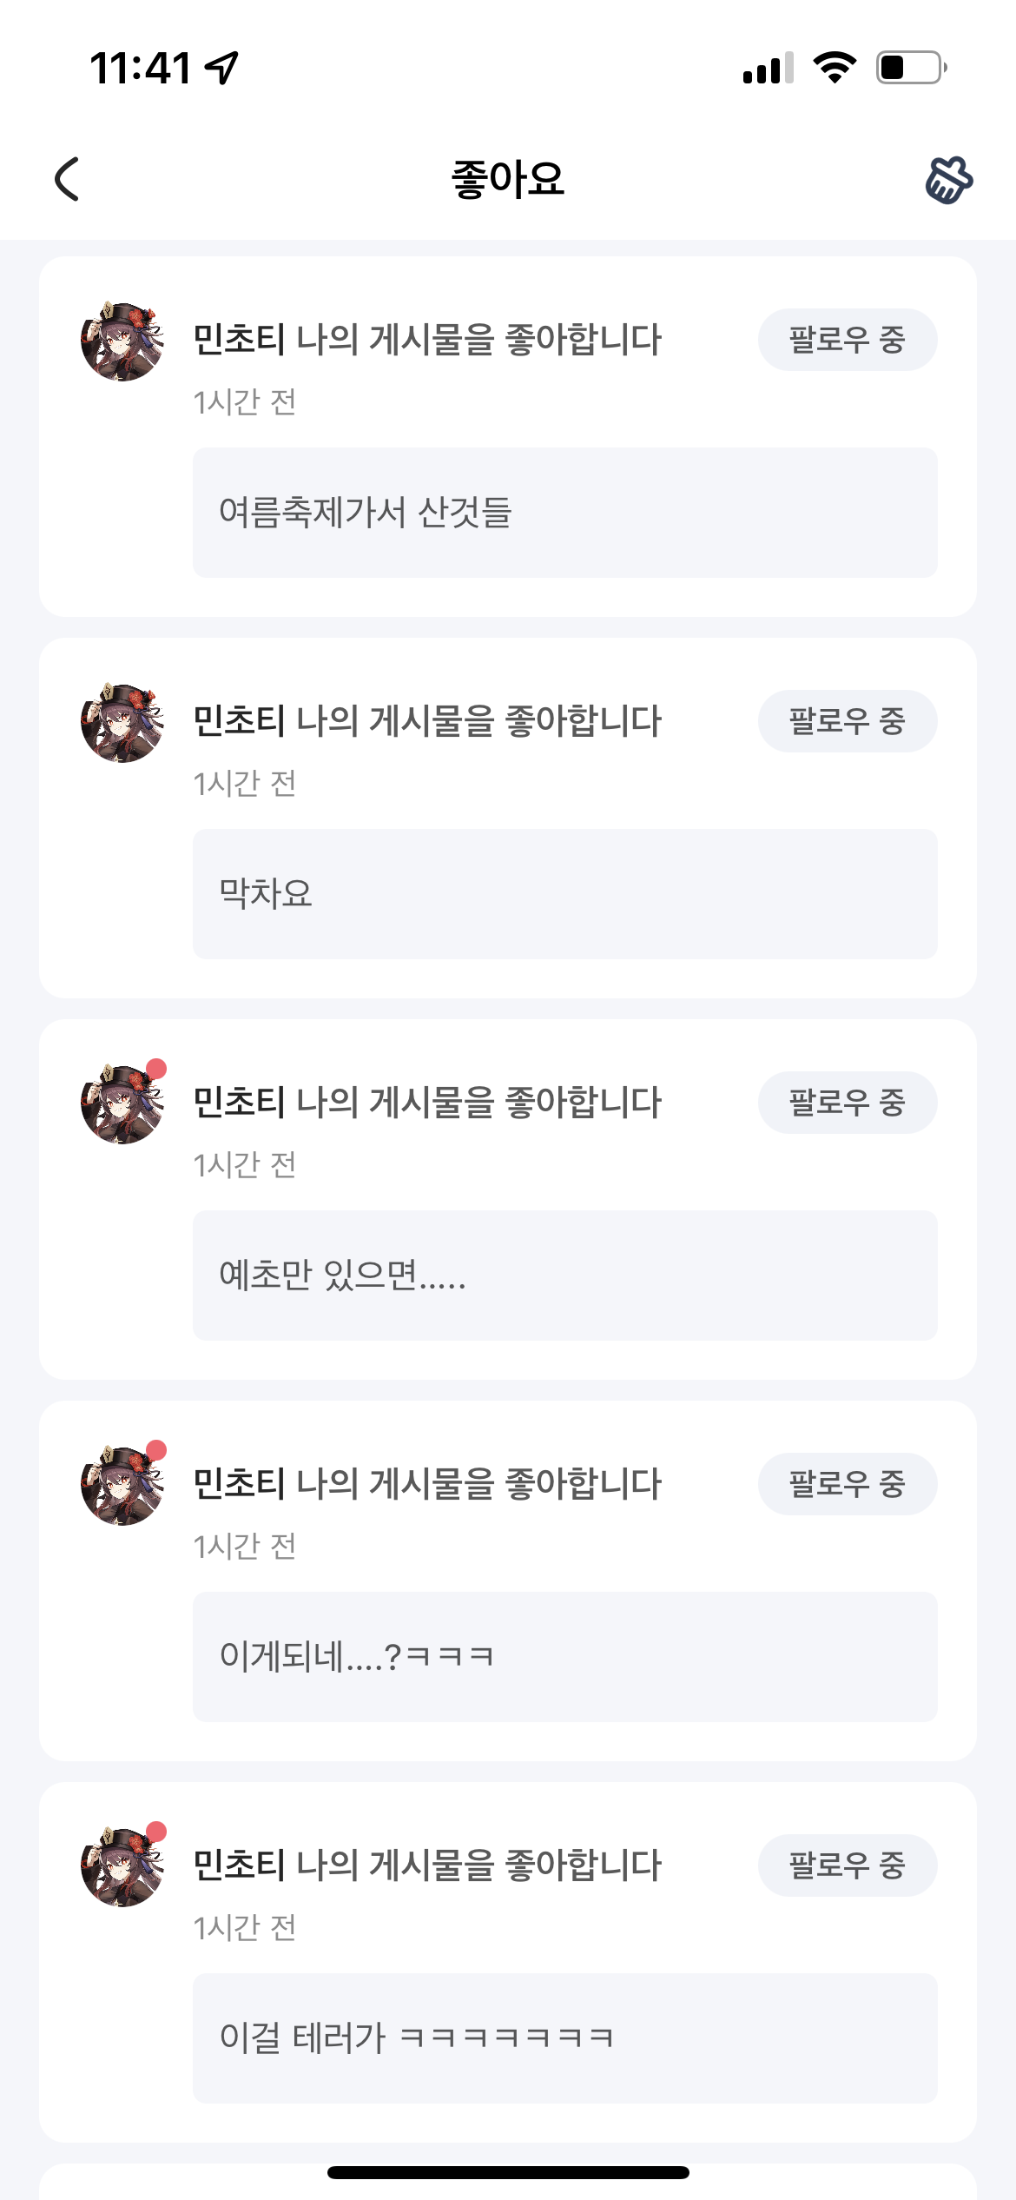Image resolution: width=1016 pixels, height=2200 pixels.
Task: Tap 민초티 notification text in first card
Action: (426, 340)
